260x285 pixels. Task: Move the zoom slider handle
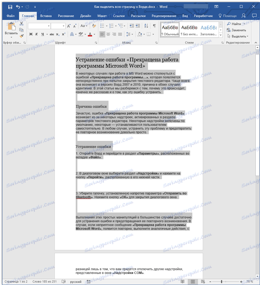(x=221, y=281)
